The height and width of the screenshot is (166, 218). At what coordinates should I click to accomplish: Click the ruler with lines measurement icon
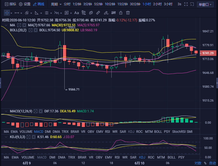pos(84,13)
